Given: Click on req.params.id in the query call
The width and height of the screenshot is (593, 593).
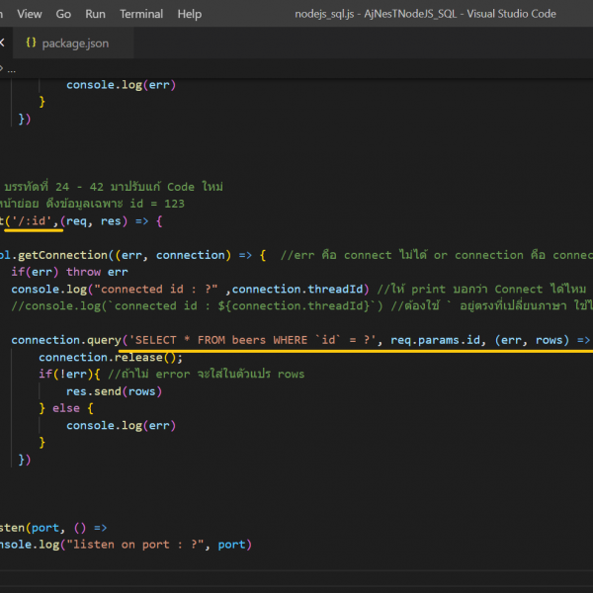Looking at the screenshot, I should 434,340.
